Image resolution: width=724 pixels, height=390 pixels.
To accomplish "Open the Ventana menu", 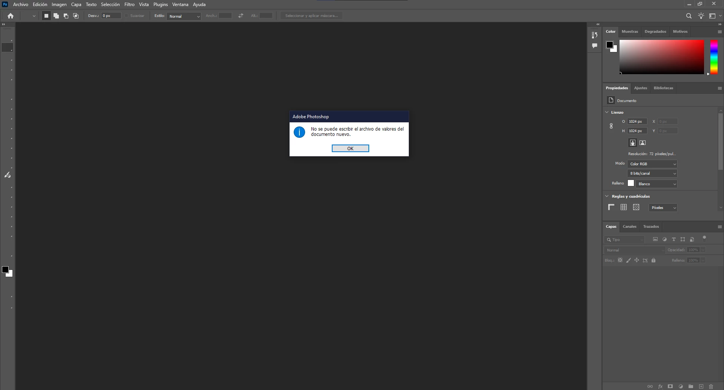I will (180, 5).
